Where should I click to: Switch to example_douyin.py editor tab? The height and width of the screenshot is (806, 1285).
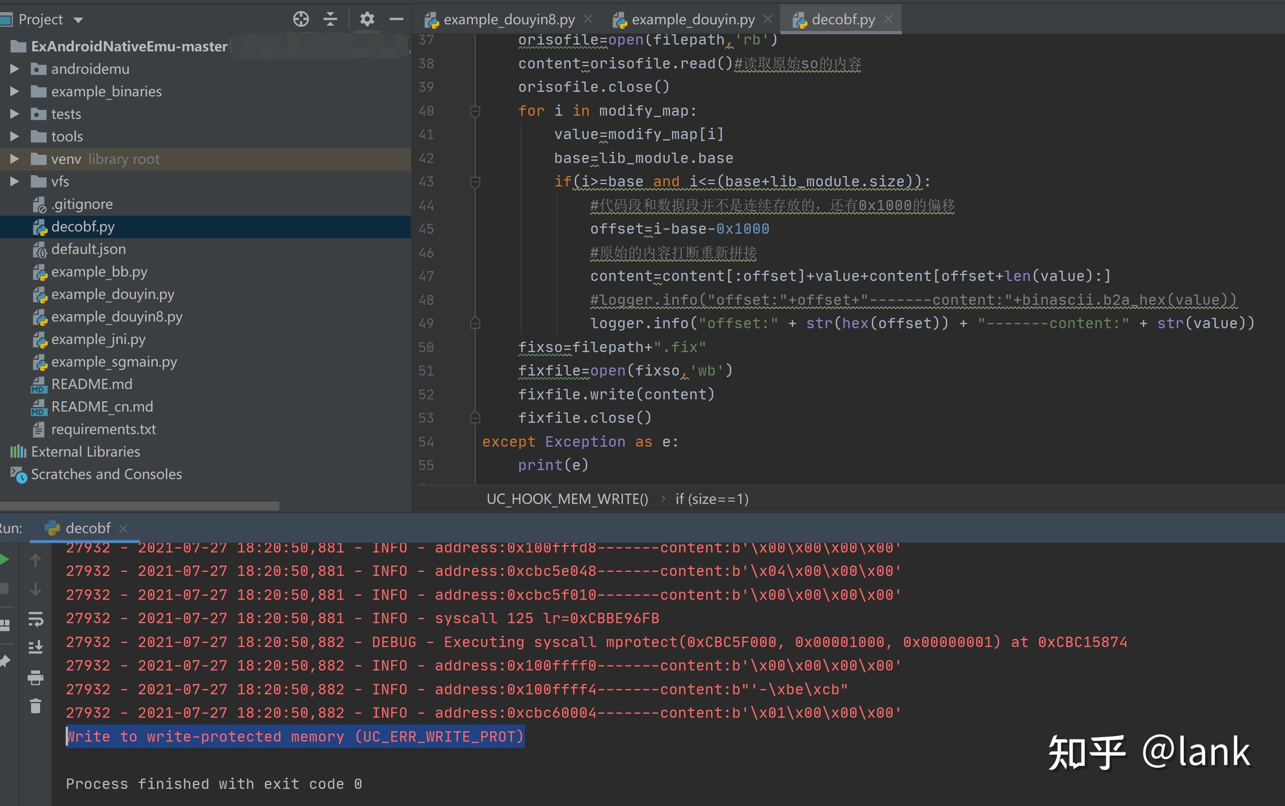tap(693, 20)
